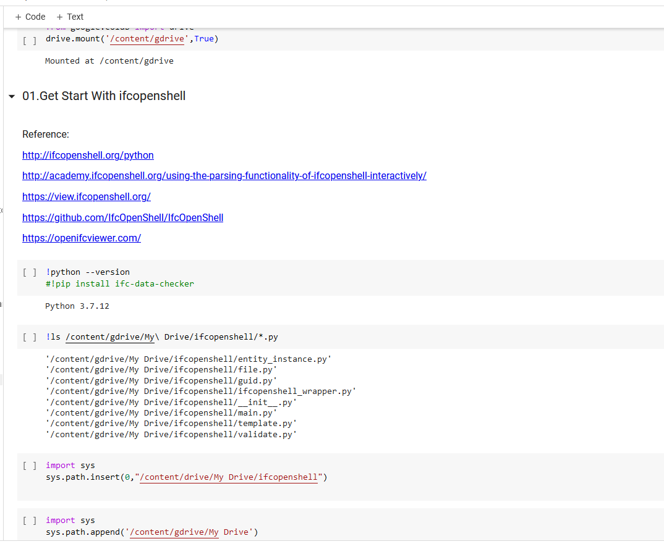Open the GitHub IfcOpenShell repository link

[122, 217]
